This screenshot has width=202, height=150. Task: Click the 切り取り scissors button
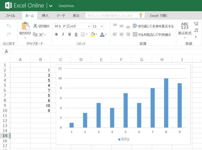click(41, 26)
